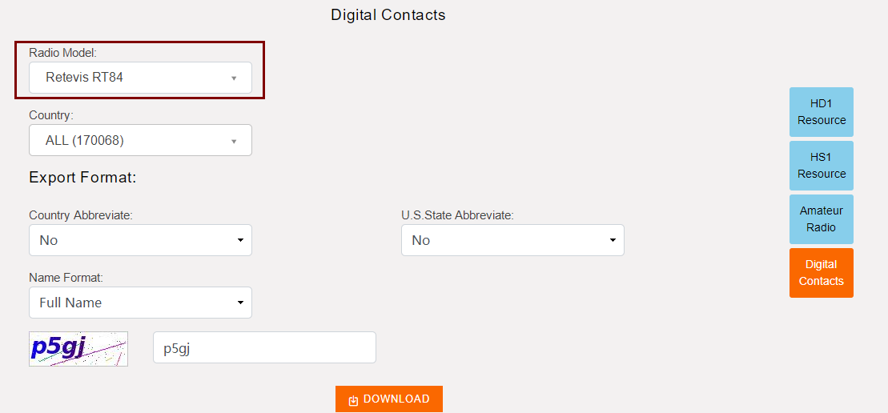Image resolution: width=888 pixels, height=413 pixels.
Task: Refresh the p5gj captcha image
Action: click(x=78, y=349)
